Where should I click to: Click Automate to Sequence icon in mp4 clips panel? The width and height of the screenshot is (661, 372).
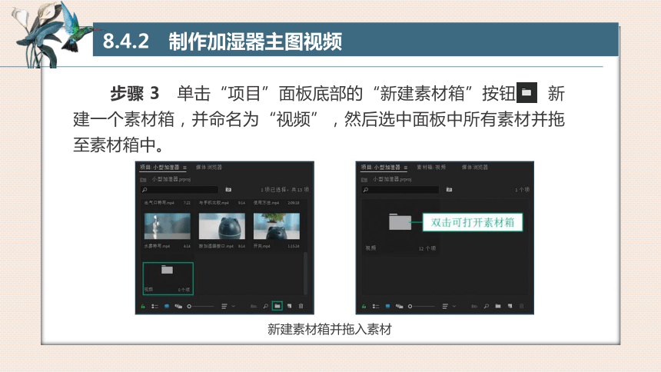point(254,306)
